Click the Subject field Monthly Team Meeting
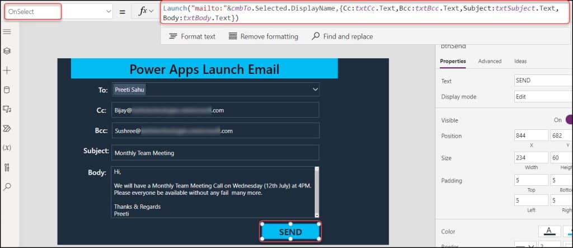 [215, 153]
